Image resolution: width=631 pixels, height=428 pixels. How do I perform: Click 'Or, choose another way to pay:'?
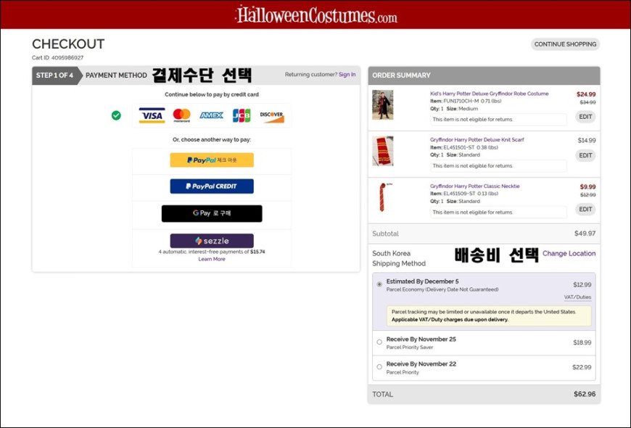click(212, 140)
